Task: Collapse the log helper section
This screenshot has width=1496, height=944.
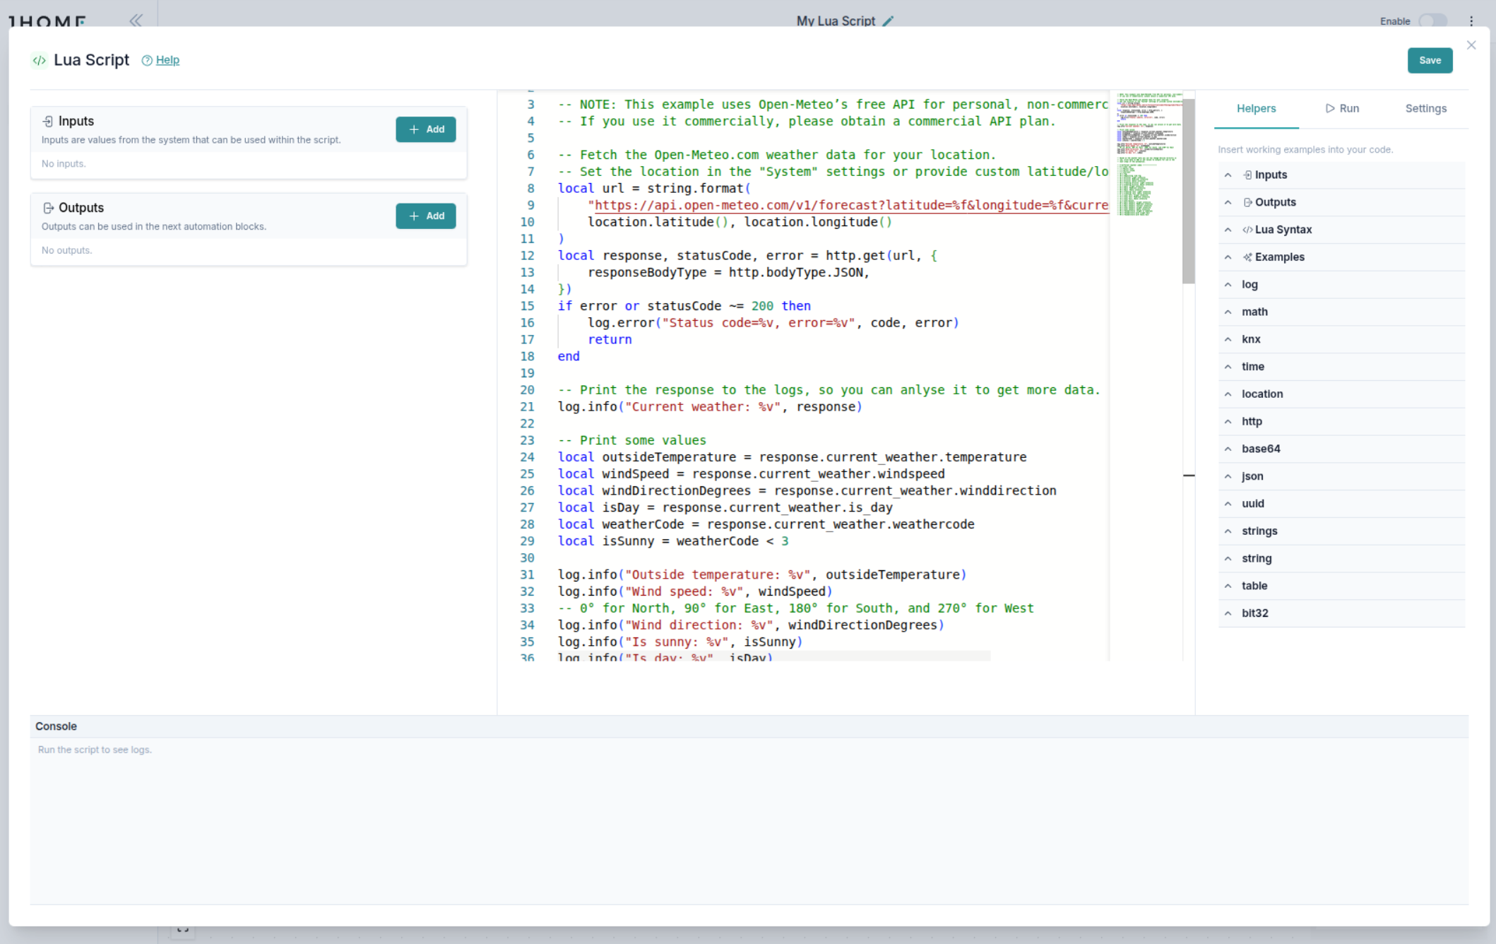Action: coord(1229,284)
